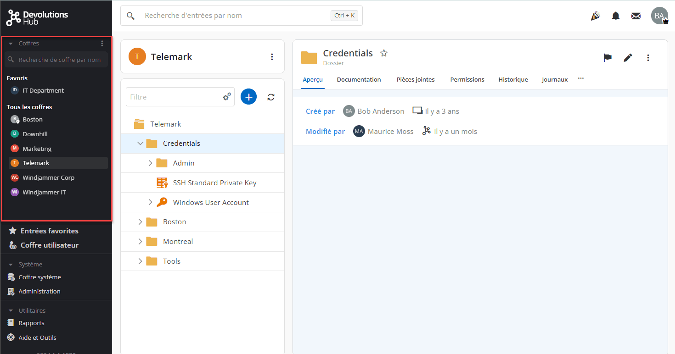The image size is (675, 354).
Task: Click the blue add entry button
Action: (248, 97)
